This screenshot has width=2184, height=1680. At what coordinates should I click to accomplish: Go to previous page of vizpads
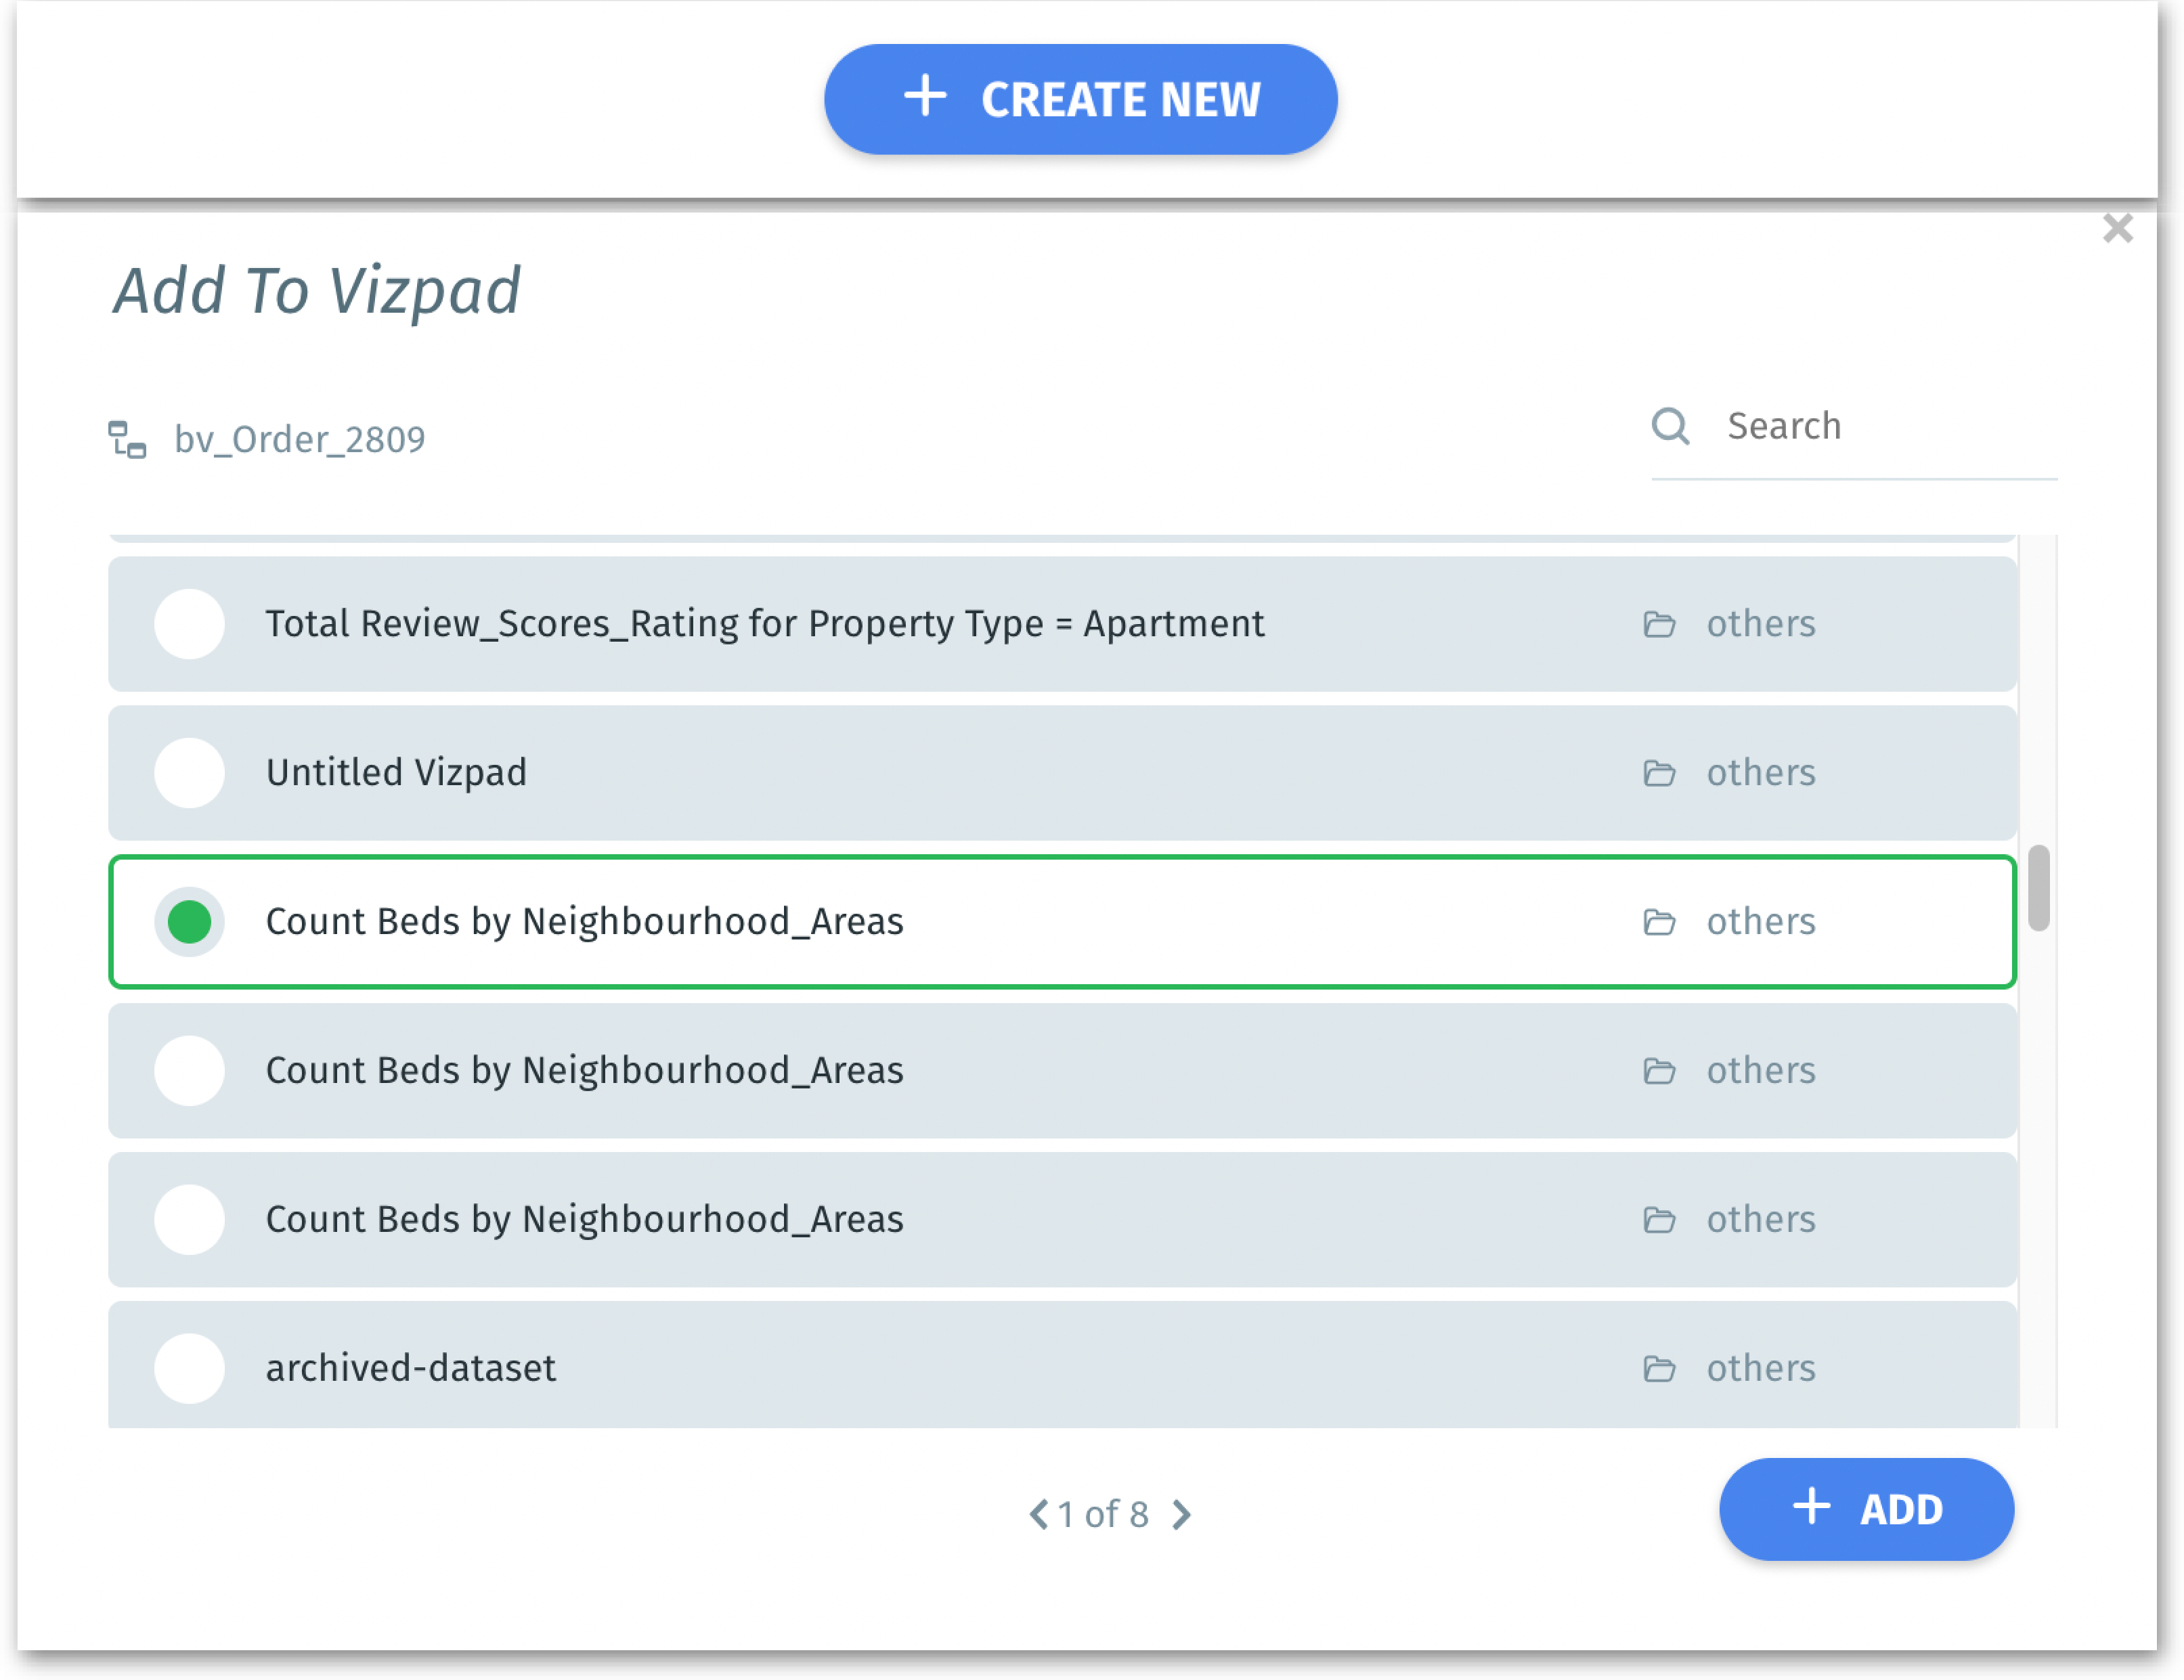(1039, 1514)
